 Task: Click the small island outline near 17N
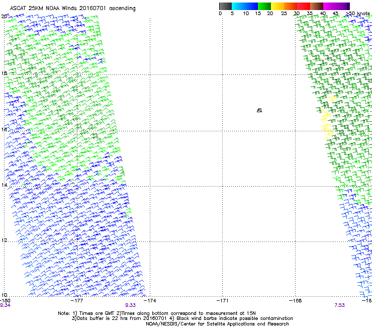point(259,110)
